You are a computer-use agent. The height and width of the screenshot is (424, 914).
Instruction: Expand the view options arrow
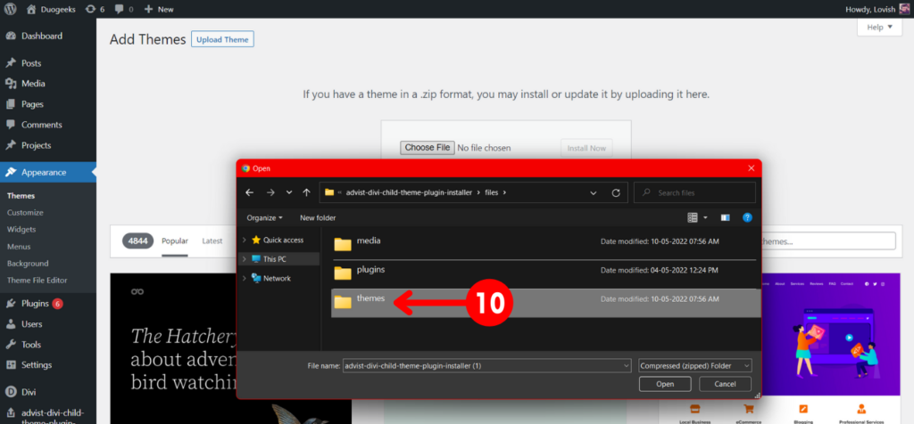[705, 217]
